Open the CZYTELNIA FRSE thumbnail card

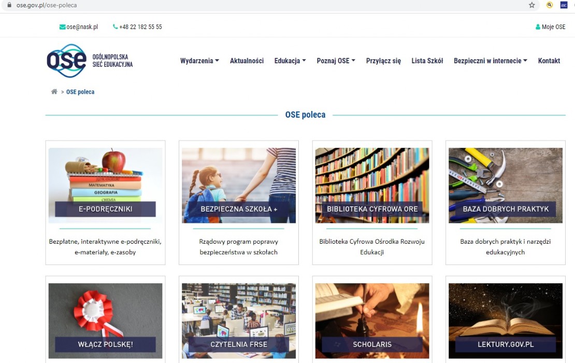(x=239, y=321)
